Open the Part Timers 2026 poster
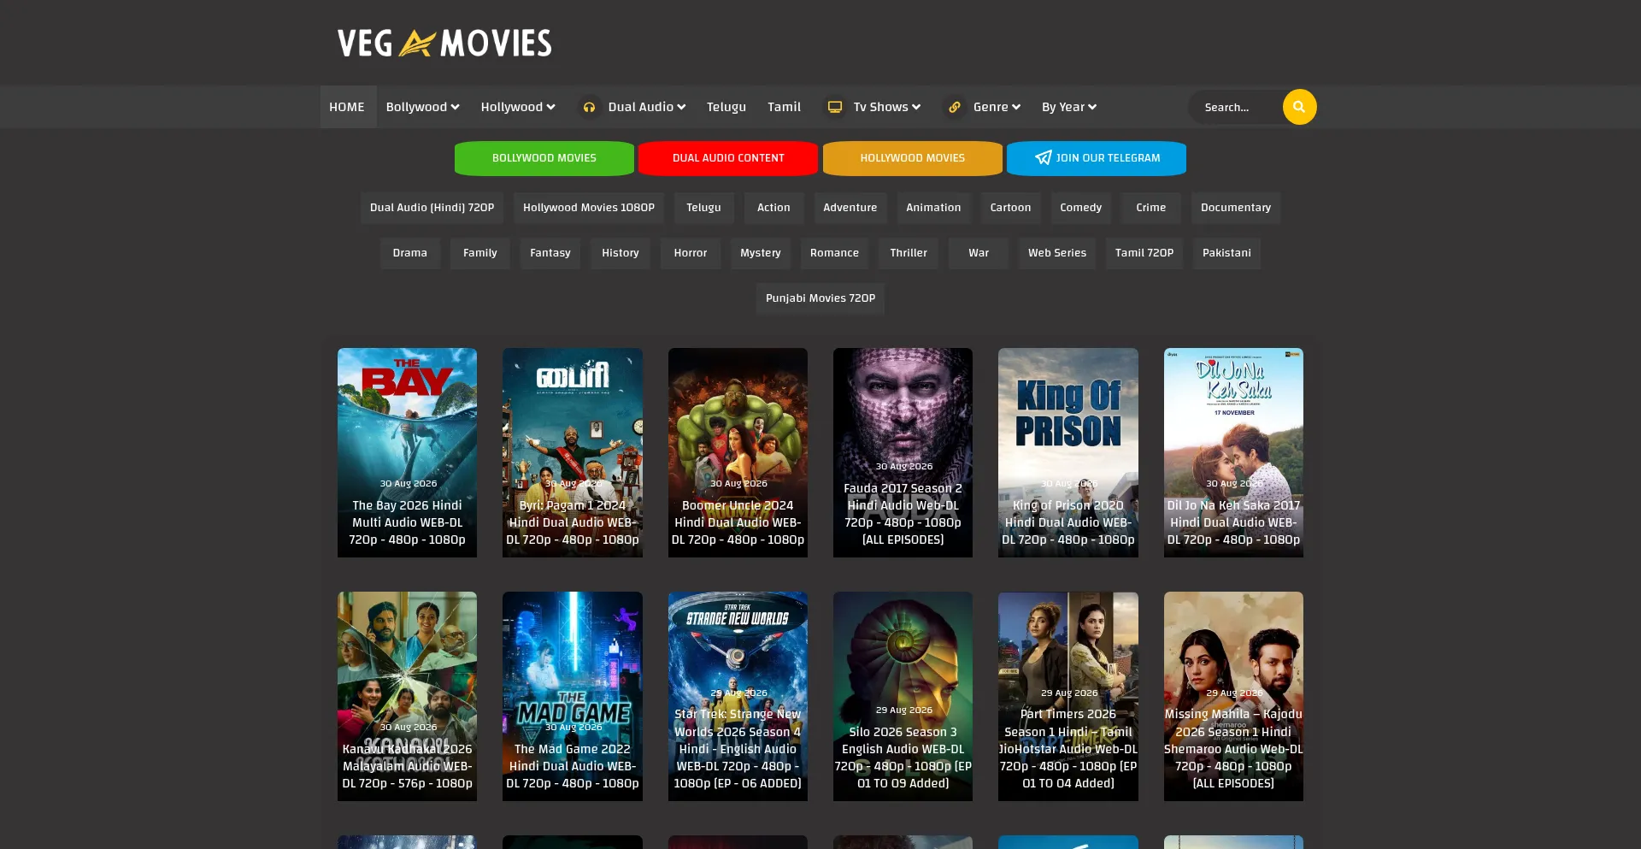This screenshot has width=1641, height=849. (1068, 696)
